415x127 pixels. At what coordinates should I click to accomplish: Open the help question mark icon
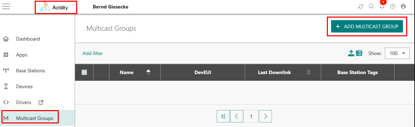click(393, 7)
